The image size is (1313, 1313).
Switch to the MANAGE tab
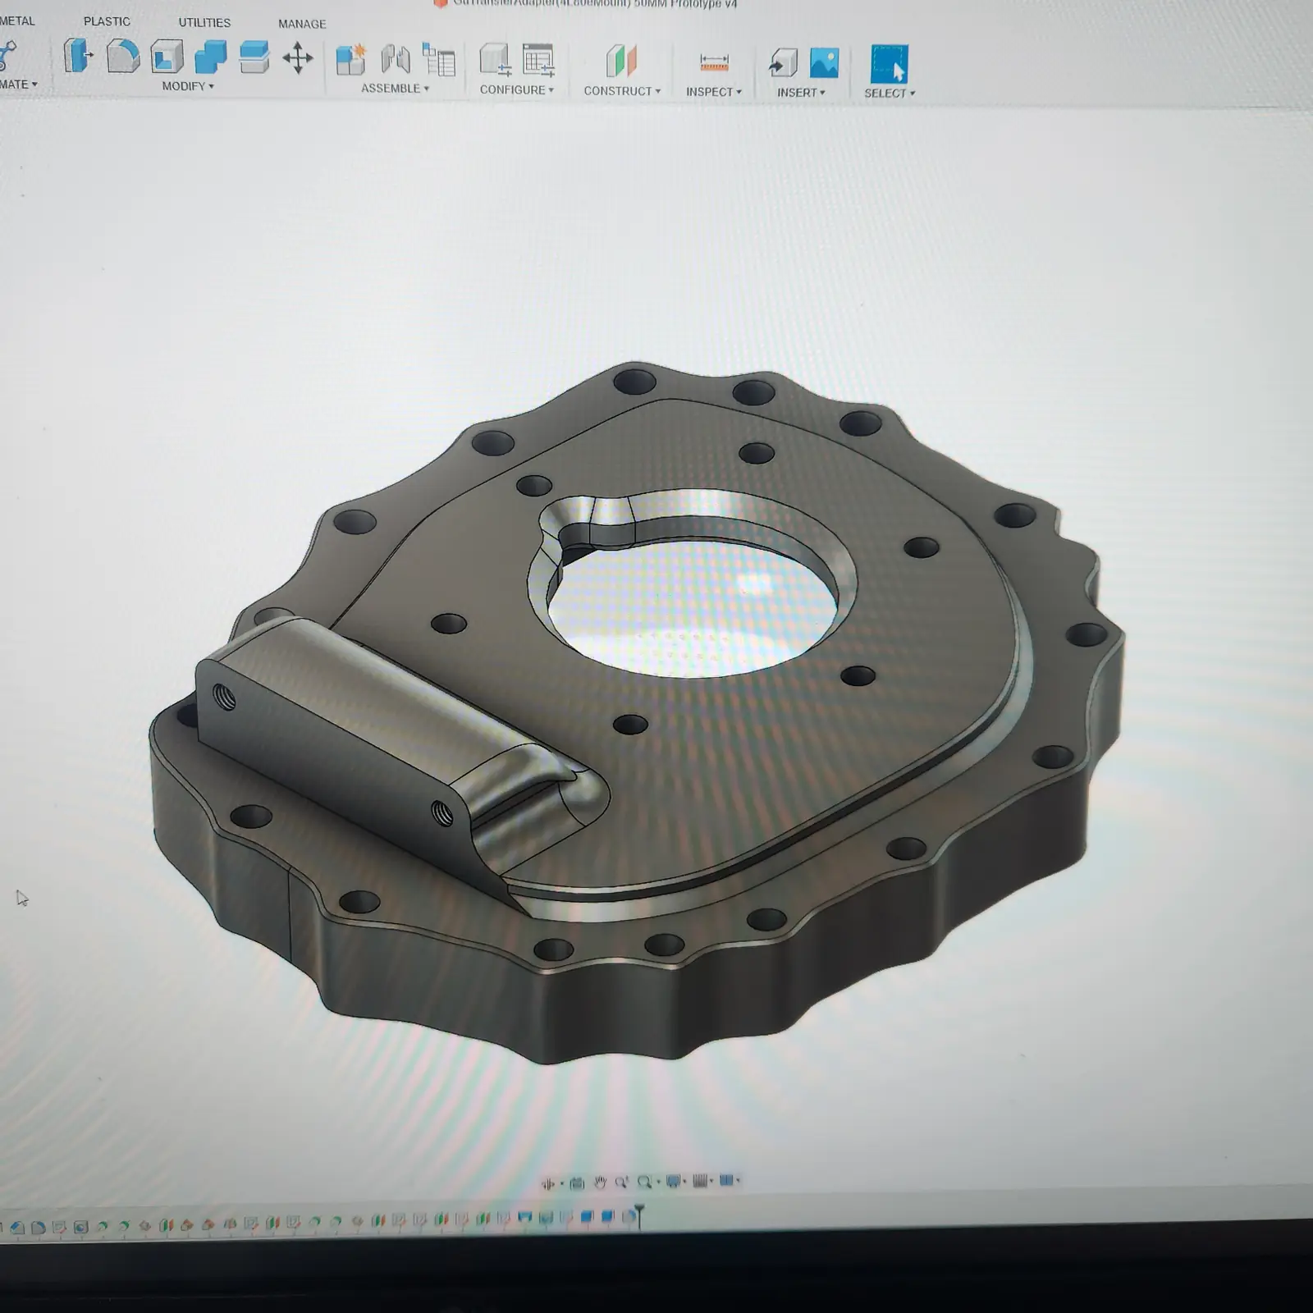tap(302, 24)
